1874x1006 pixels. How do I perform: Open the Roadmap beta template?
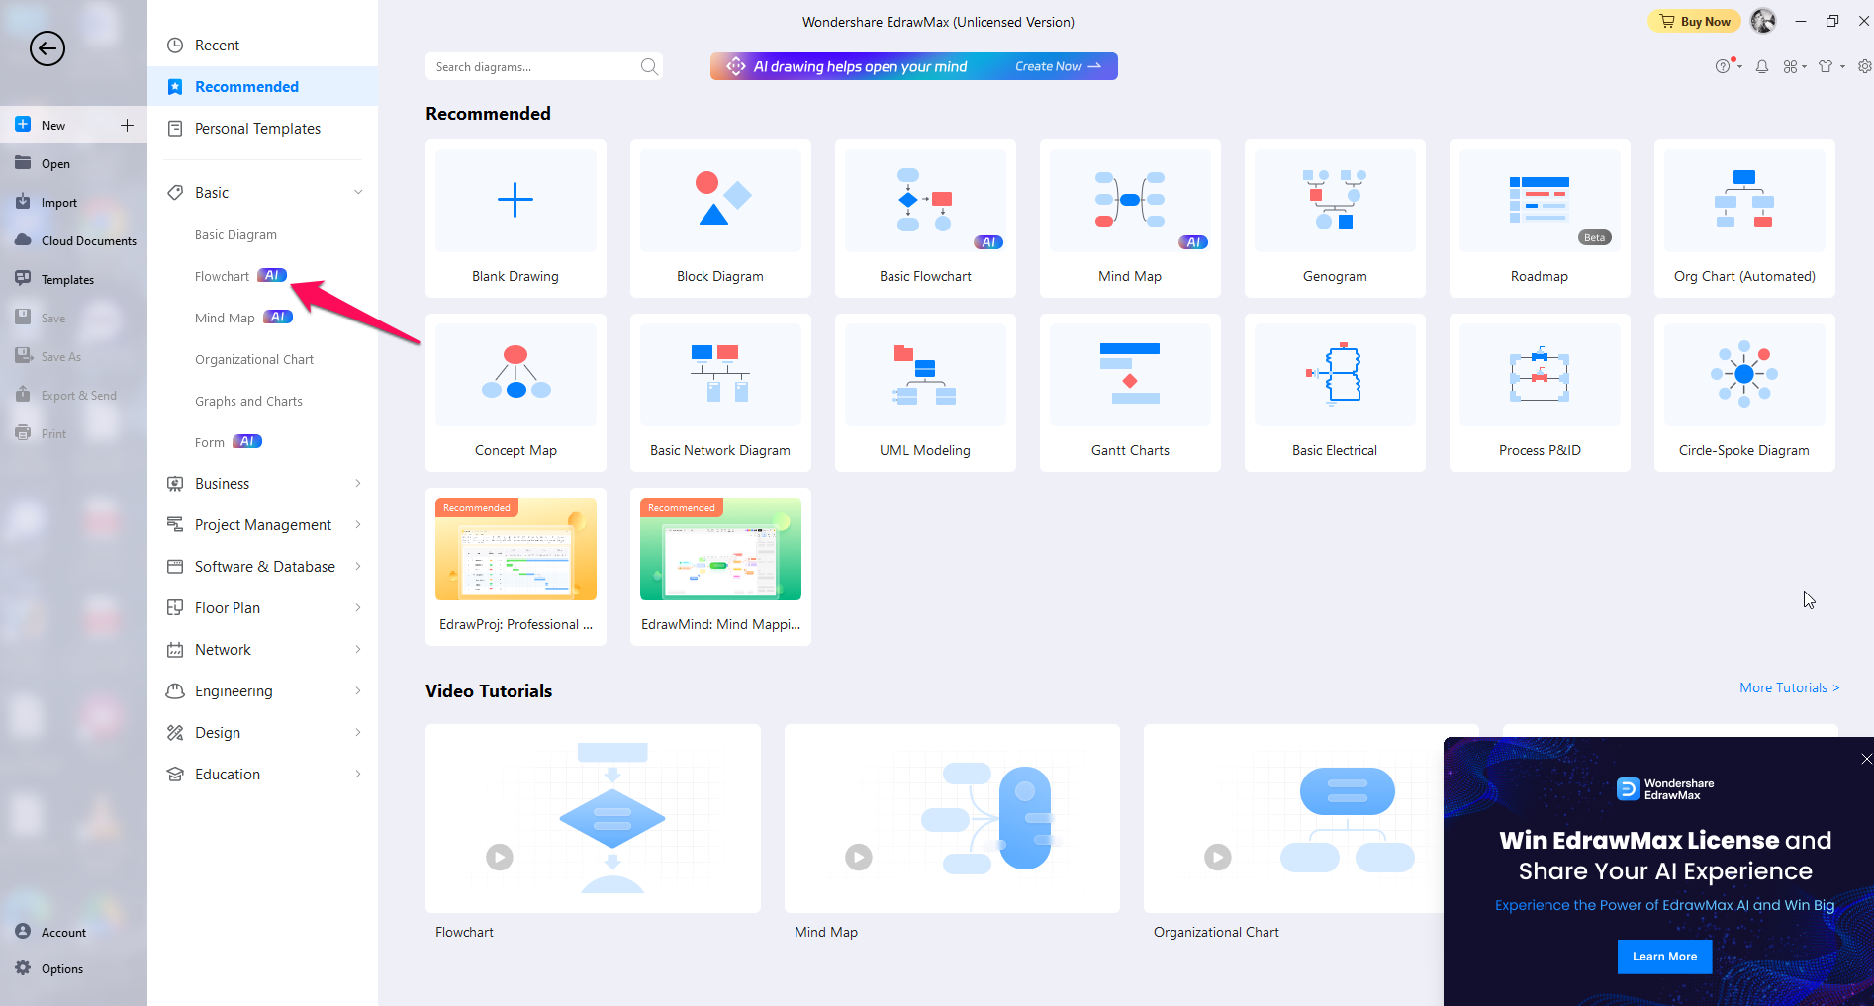coord(1540,219)
